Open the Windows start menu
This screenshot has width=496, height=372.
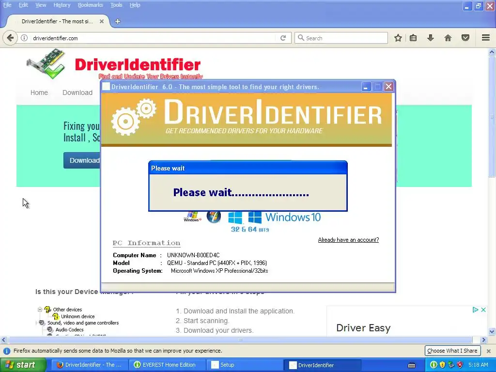[23, 365]
